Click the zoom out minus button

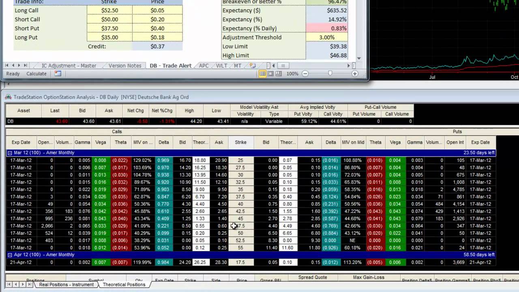305,73
